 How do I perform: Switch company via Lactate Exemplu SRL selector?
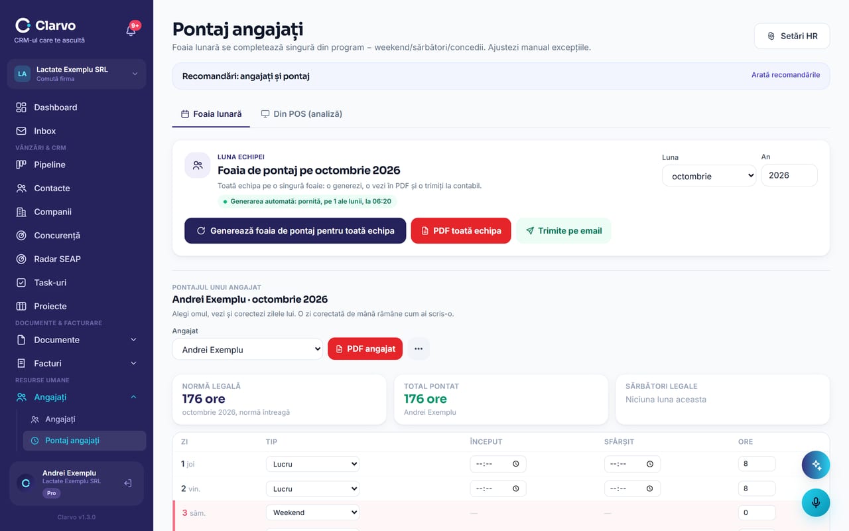[76, 74]
